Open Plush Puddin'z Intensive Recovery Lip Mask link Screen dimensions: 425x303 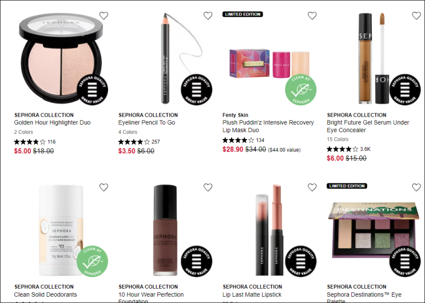point(268,126)
